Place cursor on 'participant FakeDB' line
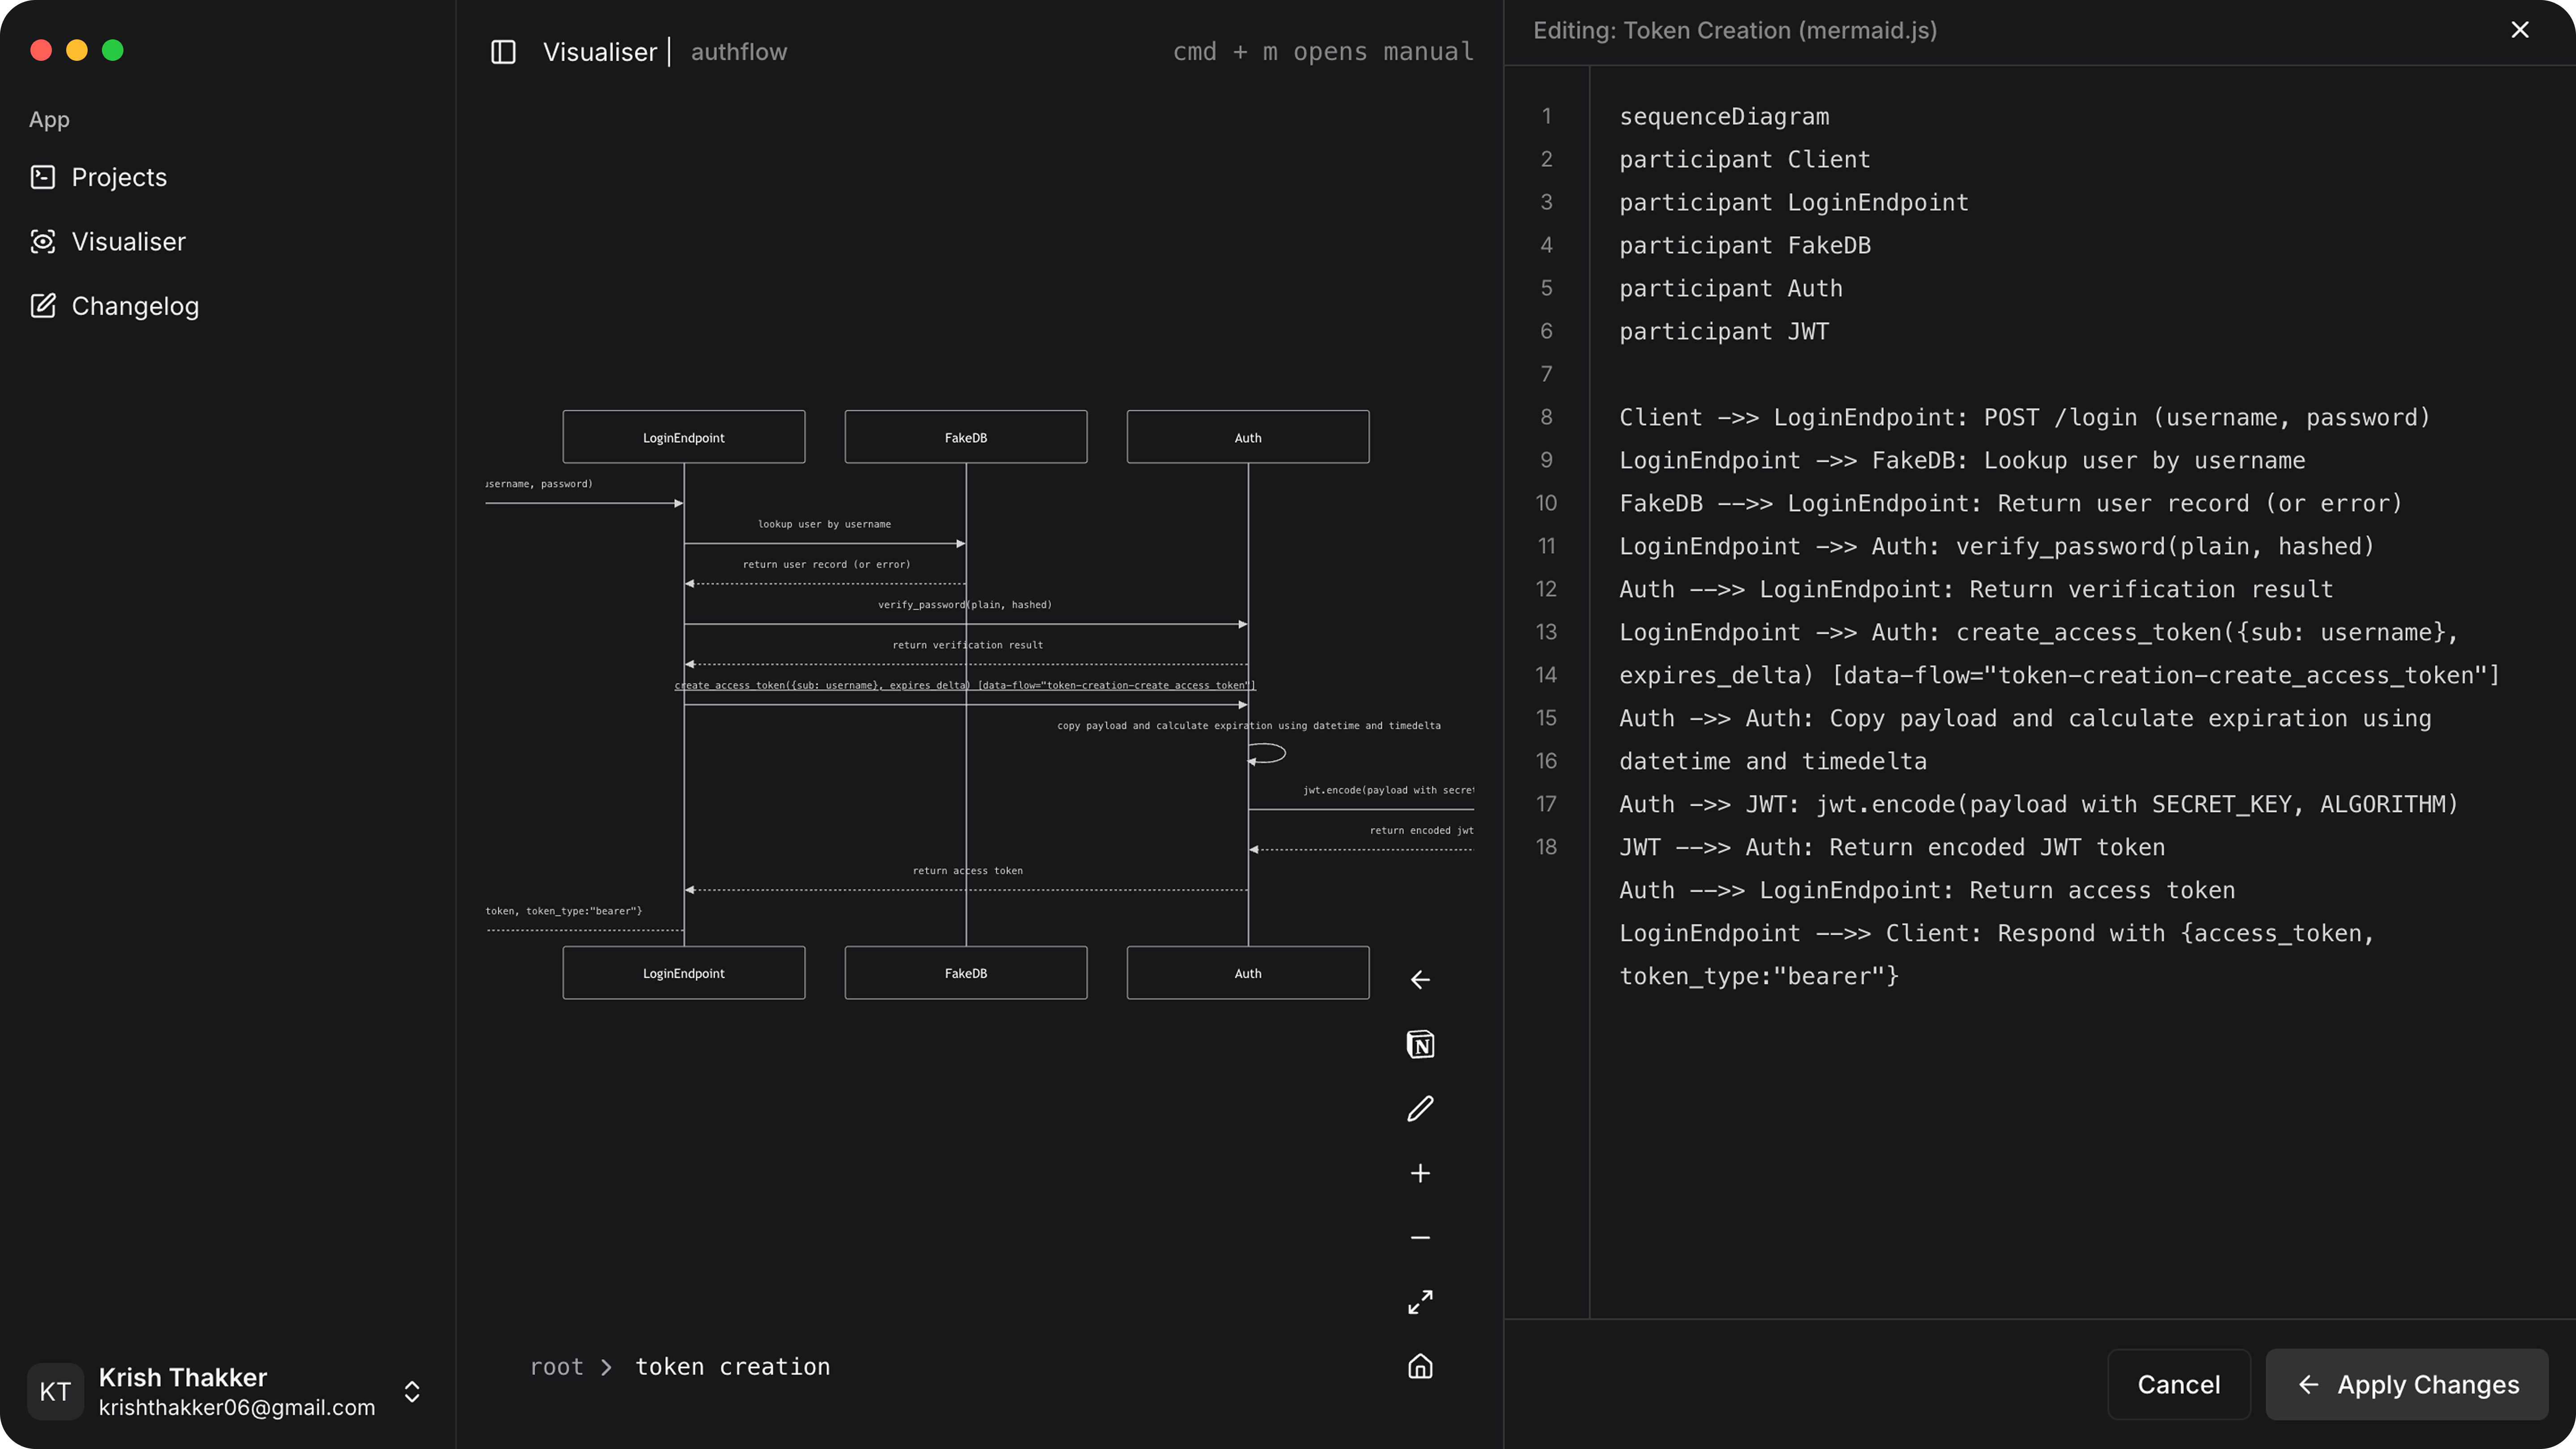 1745,245
